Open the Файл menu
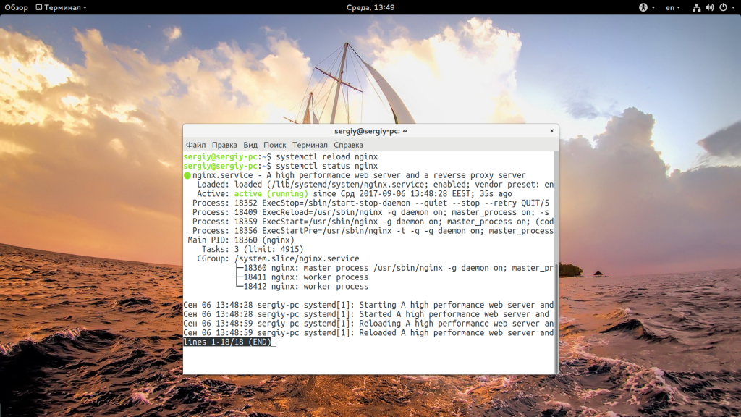This screenshot has height=417, width=741. coord(195,145)
